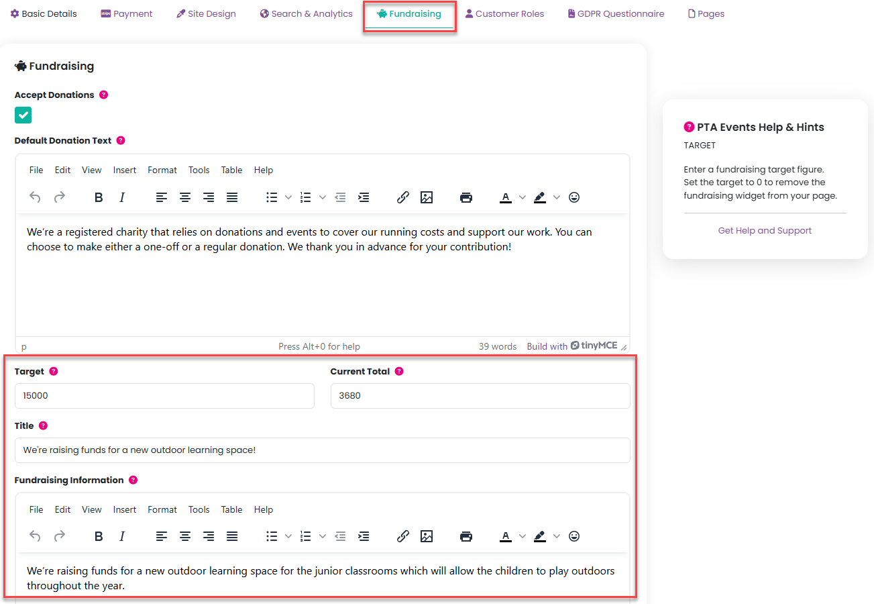The height and width of the screenshot is (604, 874).
Task: Open the Basic Details tab
Action: pyautogui.click(x=44, y=13)
